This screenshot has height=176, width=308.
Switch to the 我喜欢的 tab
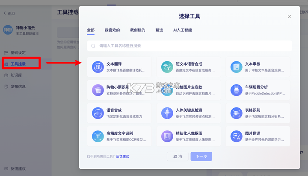(x=112, y=30)
